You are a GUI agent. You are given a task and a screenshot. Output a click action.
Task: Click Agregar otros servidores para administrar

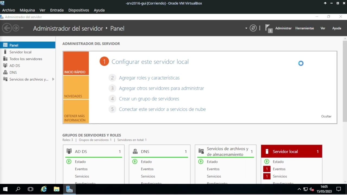point(161,88)
